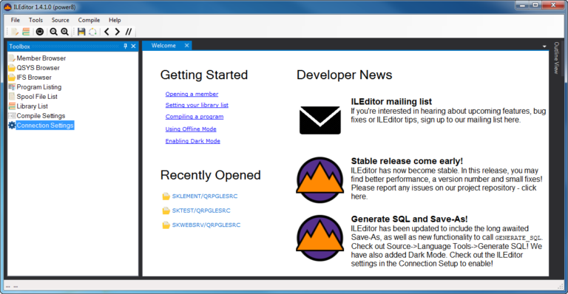Follow the 'Compiling a program' link
The width and height of the screenshot is (568, 294).
(x=195, y=117)
